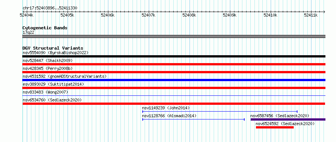Select nsv5554090 (ByrskaBishop2022) label
Screen dimensions: 336x142
[55, 53]
